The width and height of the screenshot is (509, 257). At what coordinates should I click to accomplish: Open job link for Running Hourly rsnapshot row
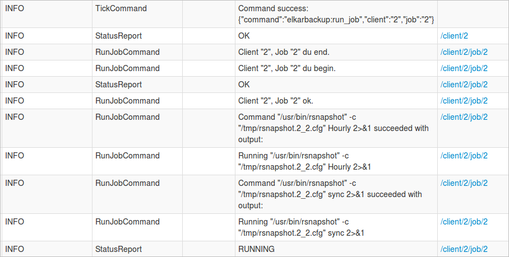[x=464, y=156]
